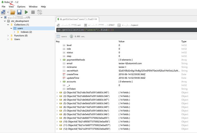This screenshot has height=133, width=197.
Task: Collapse the Collections (1) folder
Action: tap(8, 25)
